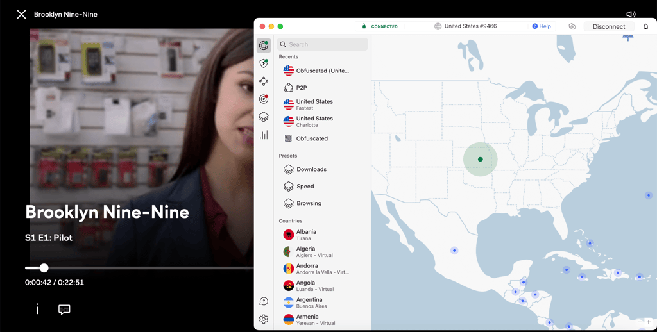Connect to Angola Luanda Virtual
The height and width of the screenshot is (332, 657).
(x=321, y=285)
